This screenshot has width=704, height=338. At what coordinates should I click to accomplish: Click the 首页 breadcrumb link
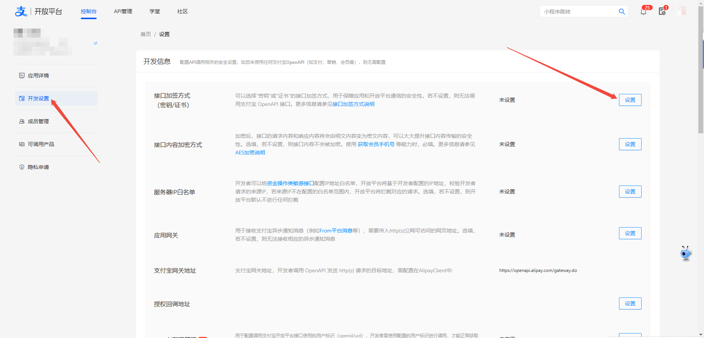(x=145, y=34)
